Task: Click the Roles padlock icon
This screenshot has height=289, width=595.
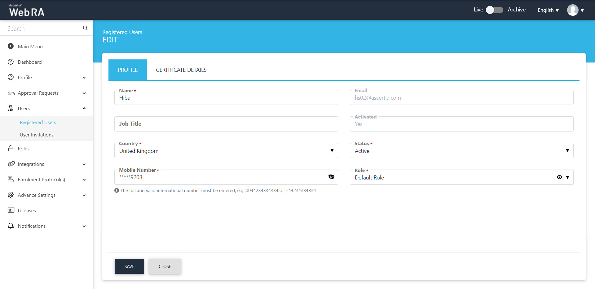Action: (x=11, y=149)
